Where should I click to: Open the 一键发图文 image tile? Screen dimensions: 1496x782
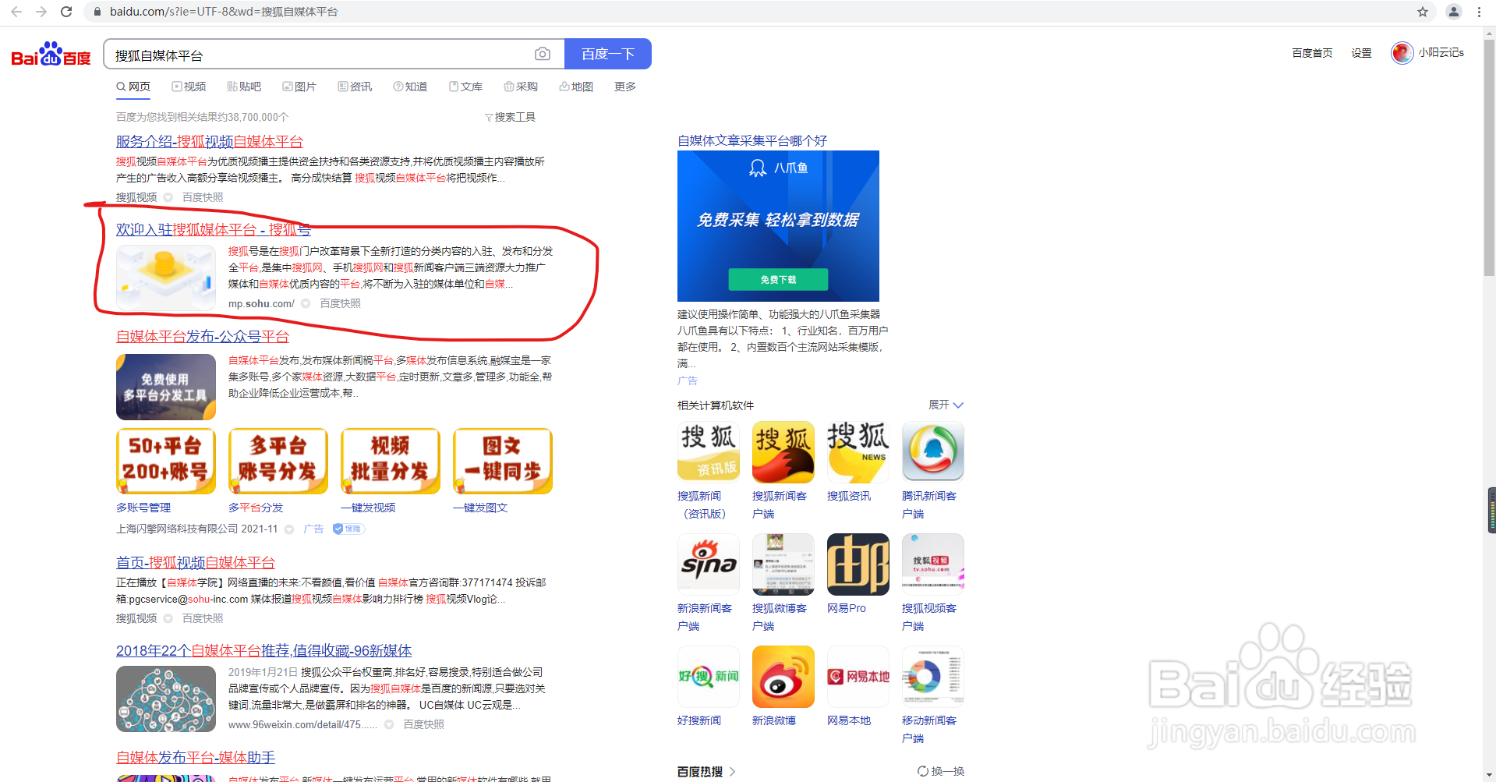503,461
